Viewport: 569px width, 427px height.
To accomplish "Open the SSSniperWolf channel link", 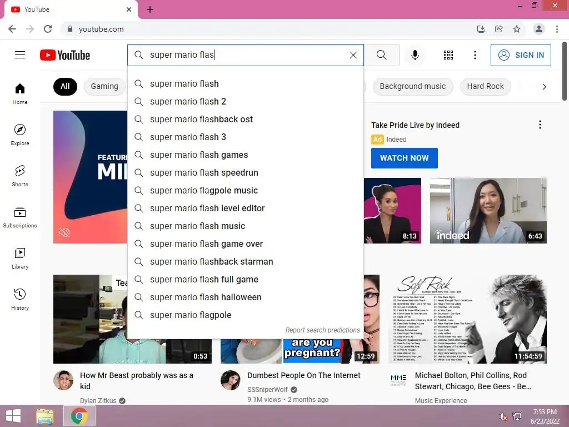I will coord(267,390).
